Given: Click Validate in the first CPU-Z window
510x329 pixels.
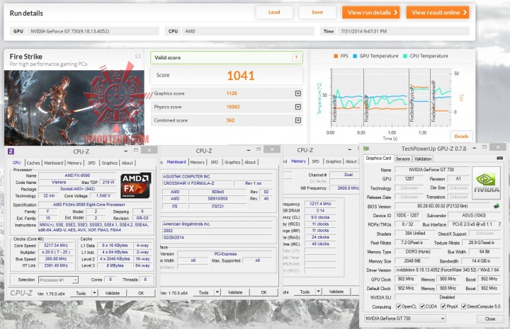Looking at the screenshot, I should point(113,293).
